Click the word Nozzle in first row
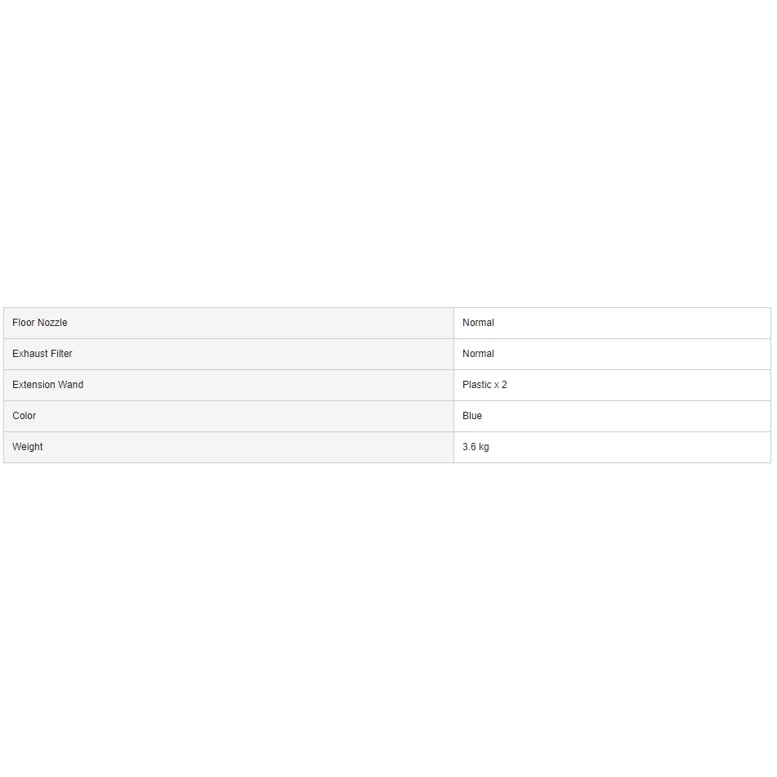The image size is (777, 777). tap(52, 323)
